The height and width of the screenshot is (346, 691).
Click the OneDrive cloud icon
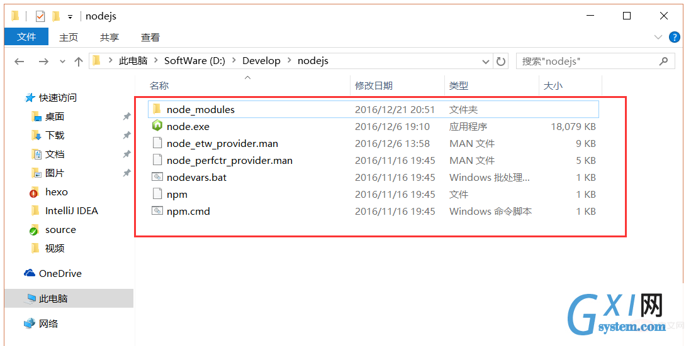30,273
